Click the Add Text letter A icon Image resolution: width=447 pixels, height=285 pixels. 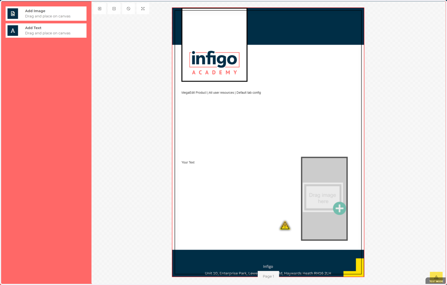tap(13, 31)
